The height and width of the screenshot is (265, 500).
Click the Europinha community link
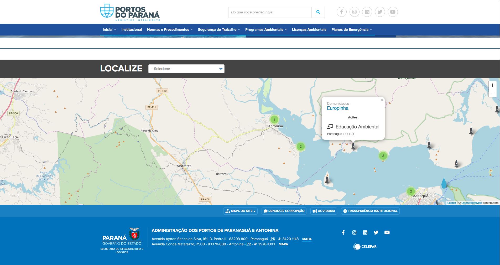pyautogui.click(x=338, y=108)
